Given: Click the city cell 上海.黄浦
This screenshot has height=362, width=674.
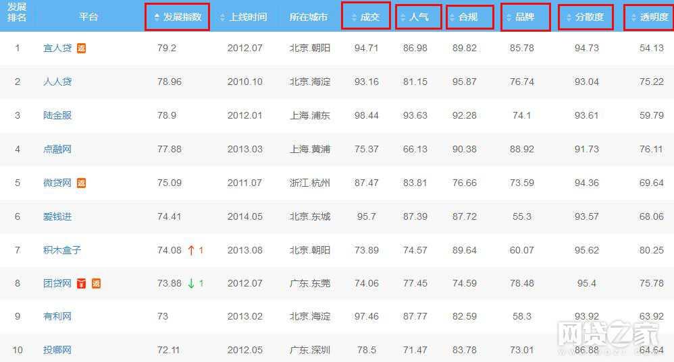Looking at the screenshot, I should tap(310, 149).
